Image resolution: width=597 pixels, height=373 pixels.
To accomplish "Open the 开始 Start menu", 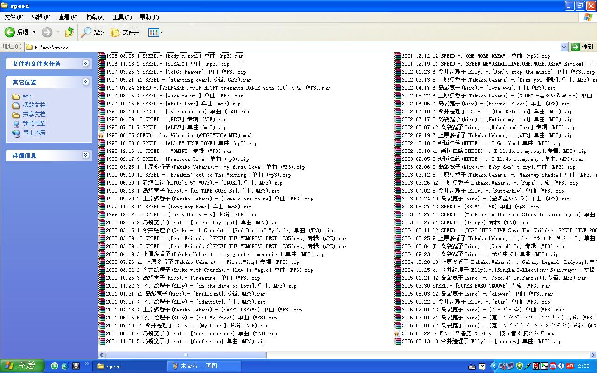I will pos(22,366).
